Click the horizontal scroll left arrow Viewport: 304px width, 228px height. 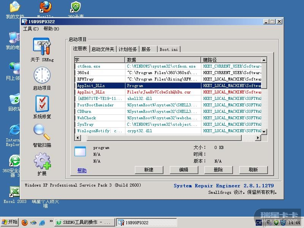[78, 138]
